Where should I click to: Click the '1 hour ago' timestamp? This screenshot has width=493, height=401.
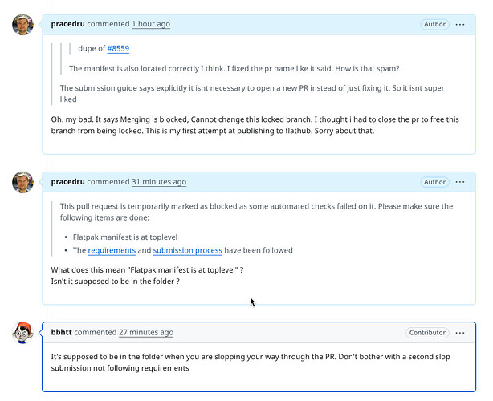click(151, 24)
